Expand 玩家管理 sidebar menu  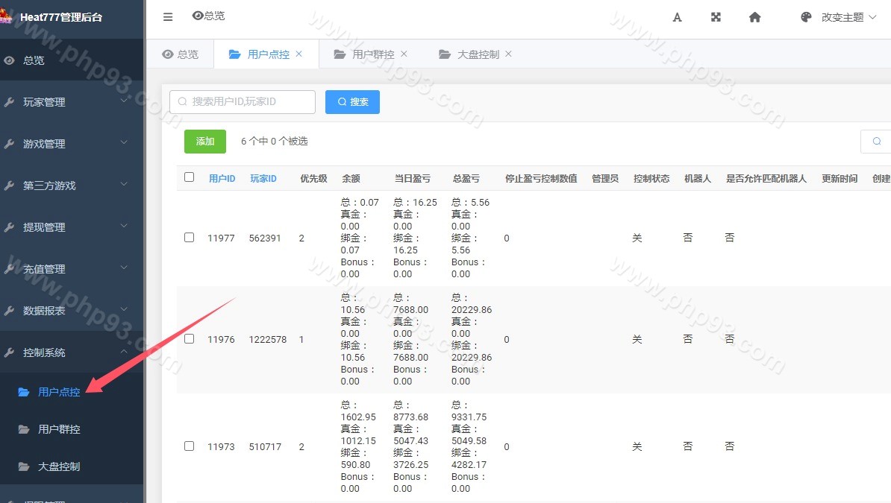(67, 102)
